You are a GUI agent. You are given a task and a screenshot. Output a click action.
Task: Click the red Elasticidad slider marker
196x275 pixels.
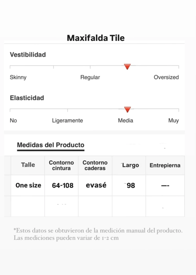coord(127,110)
